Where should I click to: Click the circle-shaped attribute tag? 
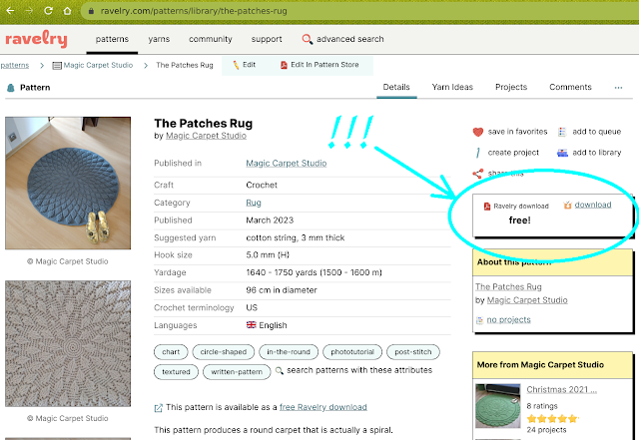pos(224,352)
